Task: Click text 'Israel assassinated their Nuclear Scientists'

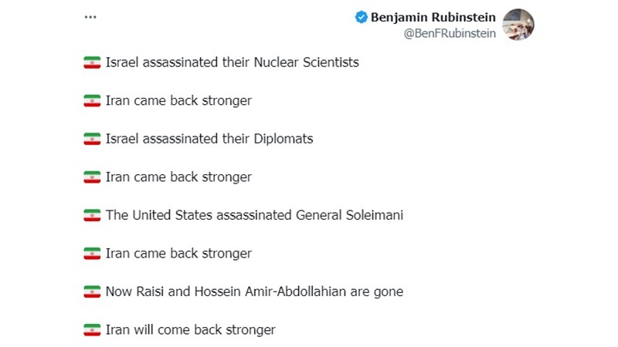Action: click(x=233, y=62)
